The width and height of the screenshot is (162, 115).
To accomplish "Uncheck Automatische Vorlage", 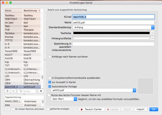I will [50, 86].
